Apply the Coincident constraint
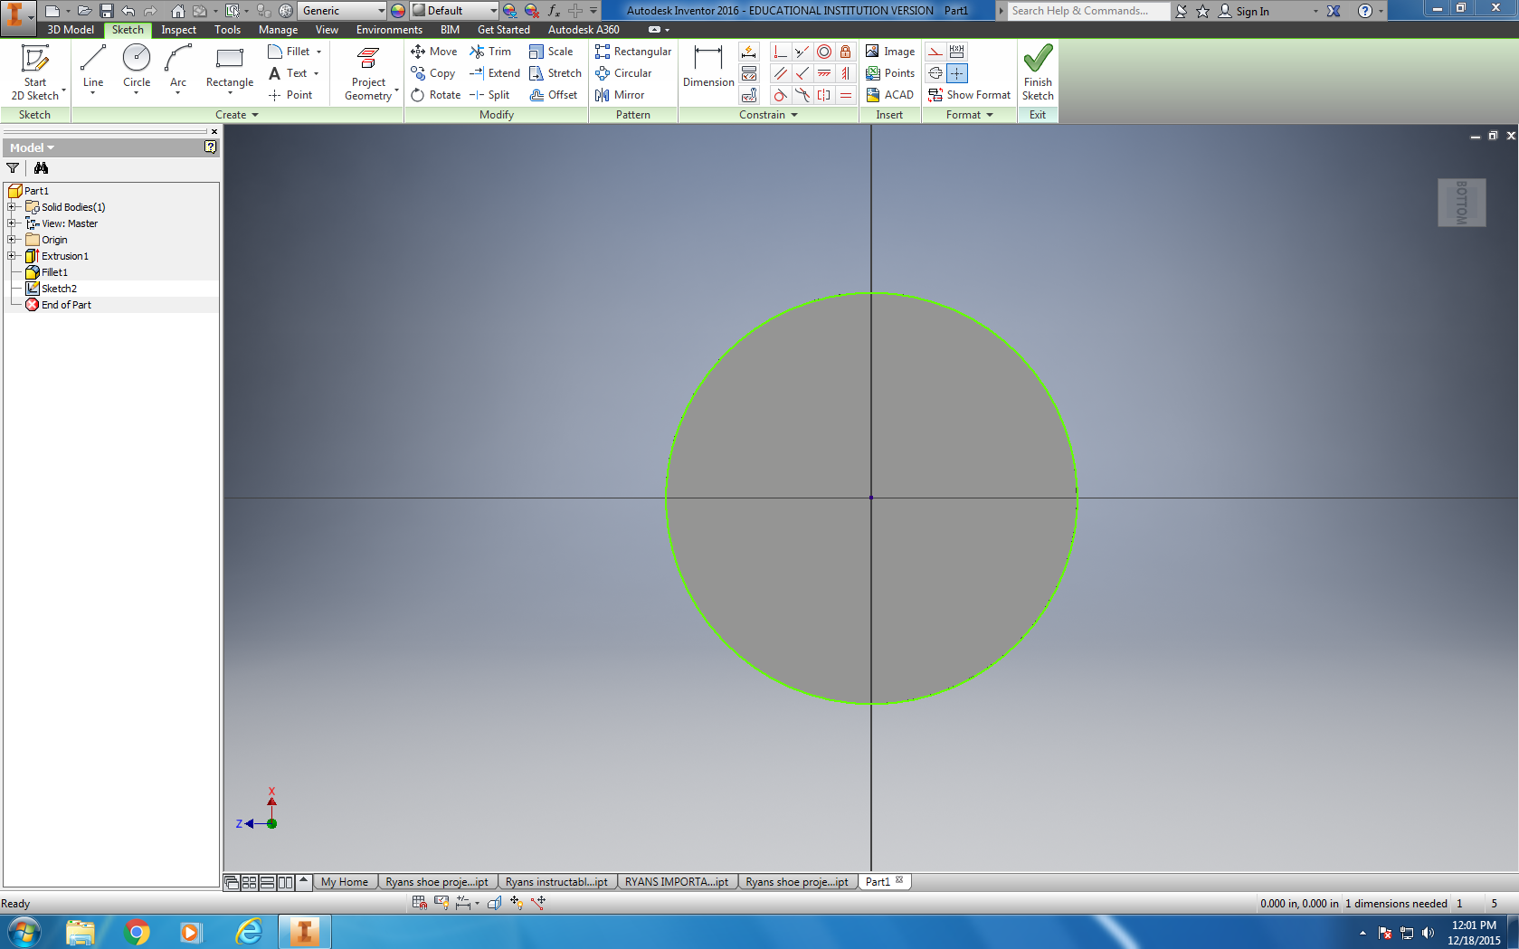This screenshot has width=1519, height=949. coord(780,52)
